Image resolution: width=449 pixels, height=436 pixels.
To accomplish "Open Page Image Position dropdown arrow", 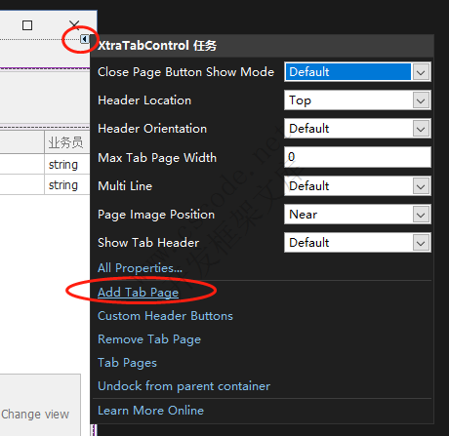I will (421, 215).
